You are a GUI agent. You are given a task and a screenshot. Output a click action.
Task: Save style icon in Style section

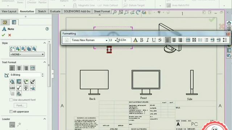pos(29,49)
